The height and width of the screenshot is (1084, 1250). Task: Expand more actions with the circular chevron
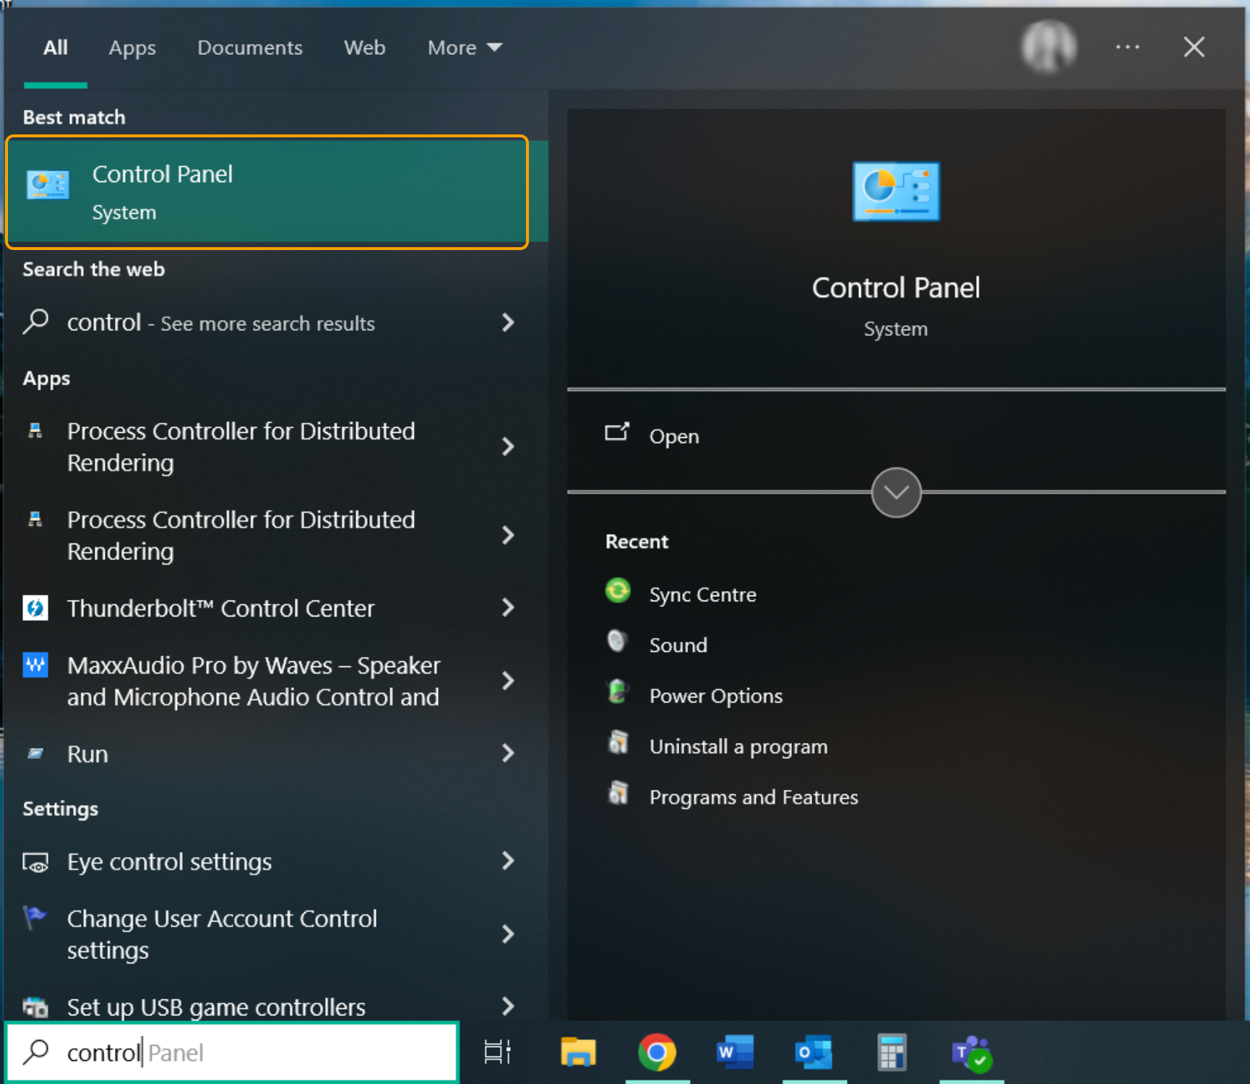tap(896, 493)
